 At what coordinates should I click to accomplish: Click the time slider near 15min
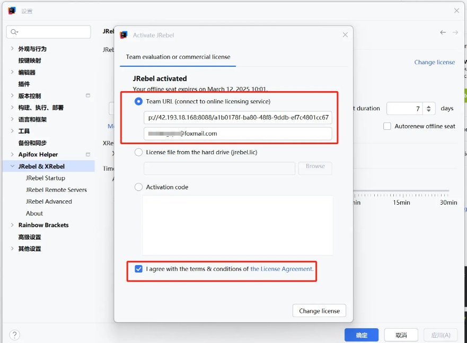[401, 191]
